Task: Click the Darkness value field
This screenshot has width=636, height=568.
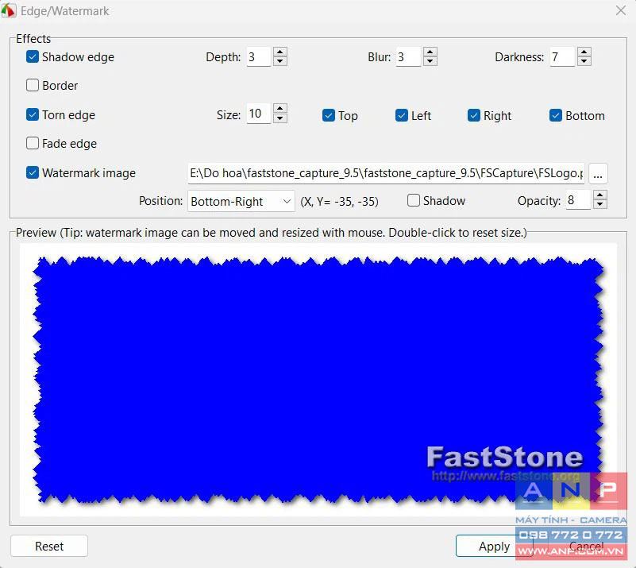Action: (563, 57)
